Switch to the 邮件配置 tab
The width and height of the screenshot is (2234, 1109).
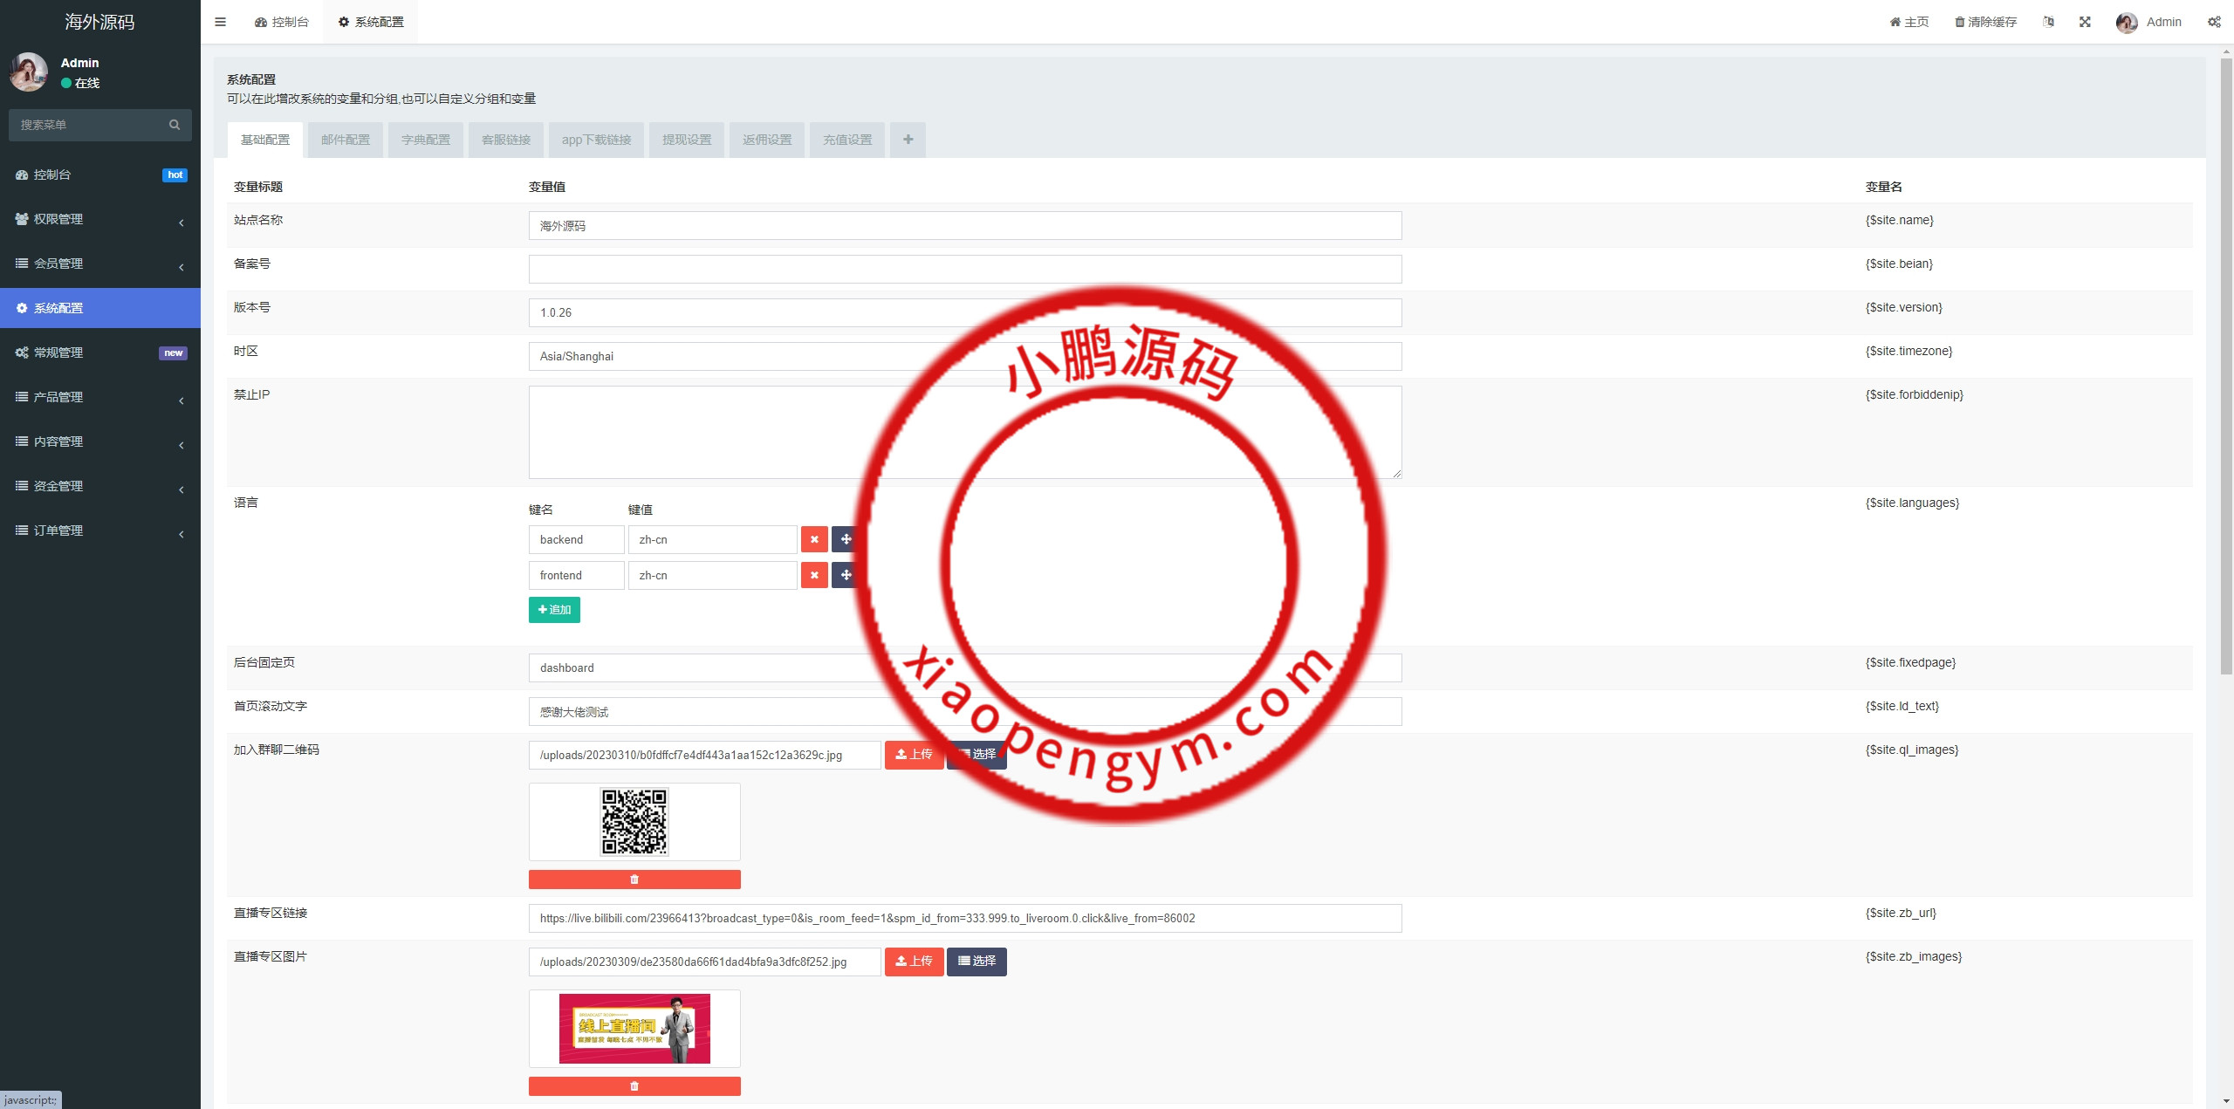(x=346, y=140)
